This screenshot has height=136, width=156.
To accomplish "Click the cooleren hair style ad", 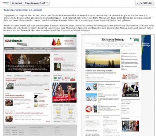I will pos(64,92).
